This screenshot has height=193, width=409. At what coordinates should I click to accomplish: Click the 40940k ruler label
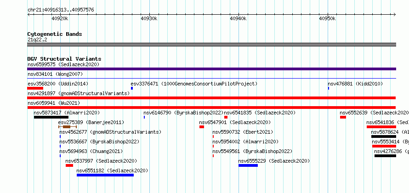tap(239, 18)
